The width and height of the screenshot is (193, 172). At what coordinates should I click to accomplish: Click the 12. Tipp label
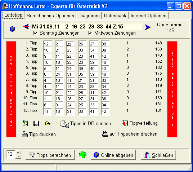30,110
